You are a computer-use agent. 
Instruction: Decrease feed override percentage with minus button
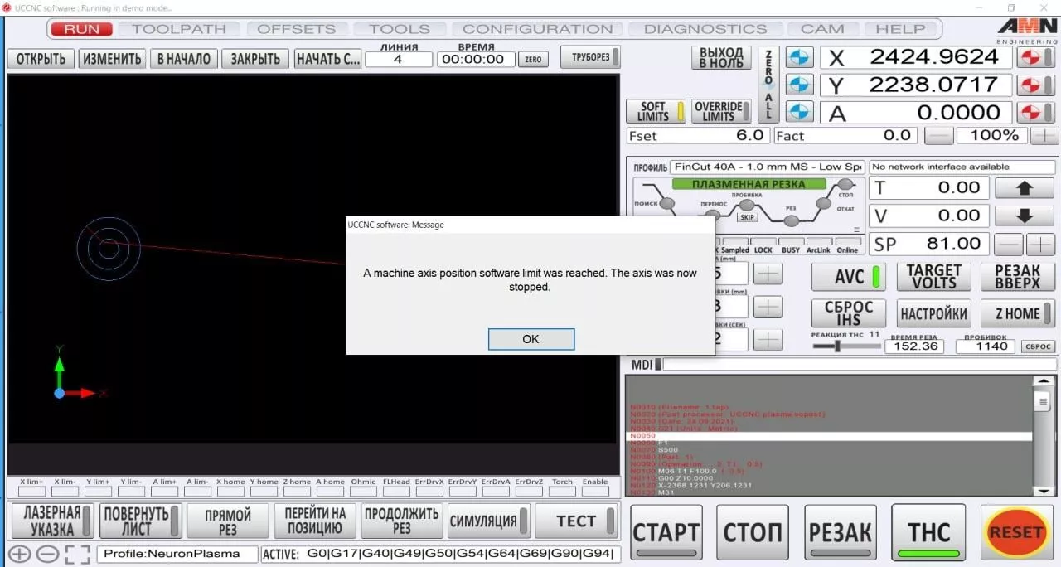coord(938,136)
